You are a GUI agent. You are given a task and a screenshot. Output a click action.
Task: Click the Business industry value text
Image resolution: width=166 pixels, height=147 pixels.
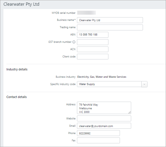point(102,77)
